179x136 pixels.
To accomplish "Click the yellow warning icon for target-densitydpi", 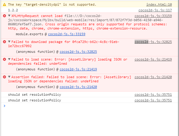I will [4, 4].
